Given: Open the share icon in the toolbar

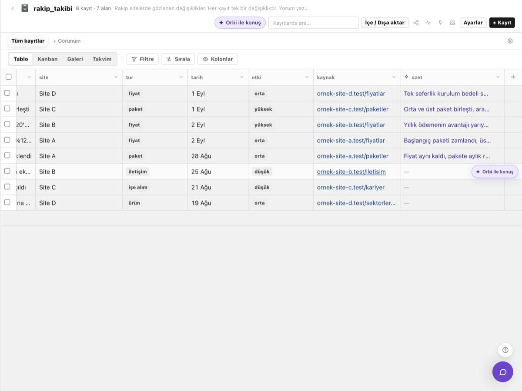Looking at the screenshot, I should tap(416, 23).
